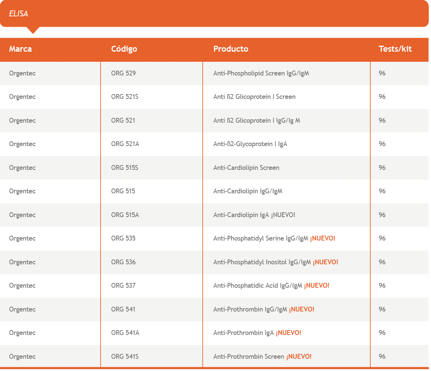Click the Anti-Prothrombin IgG/IgM product
The image size is (431, 371).
click(250, 309)
